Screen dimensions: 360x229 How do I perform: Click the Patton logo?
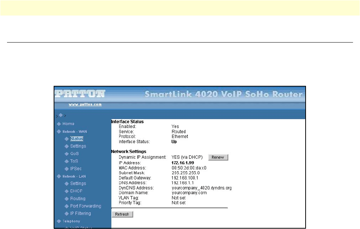[x=80, y=94]
